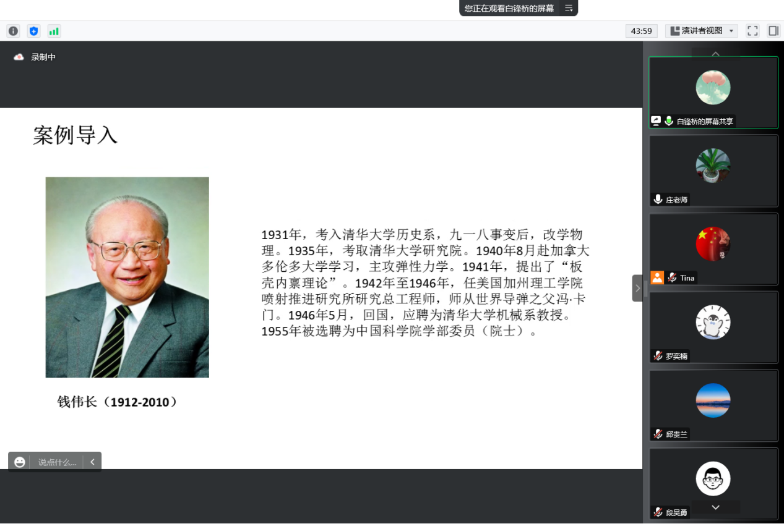784x524 pixels.
Task: Collapse the chat input bar arrow
Action: coord(92,462)
